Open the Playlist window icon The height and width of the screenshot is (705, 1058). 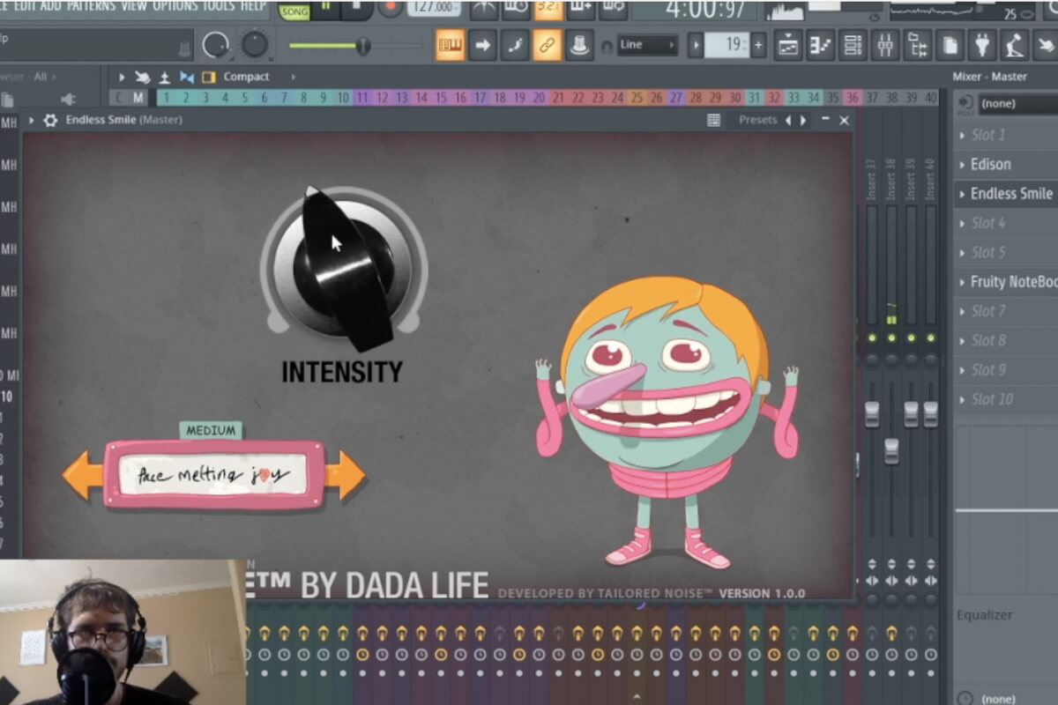(788, 45)
